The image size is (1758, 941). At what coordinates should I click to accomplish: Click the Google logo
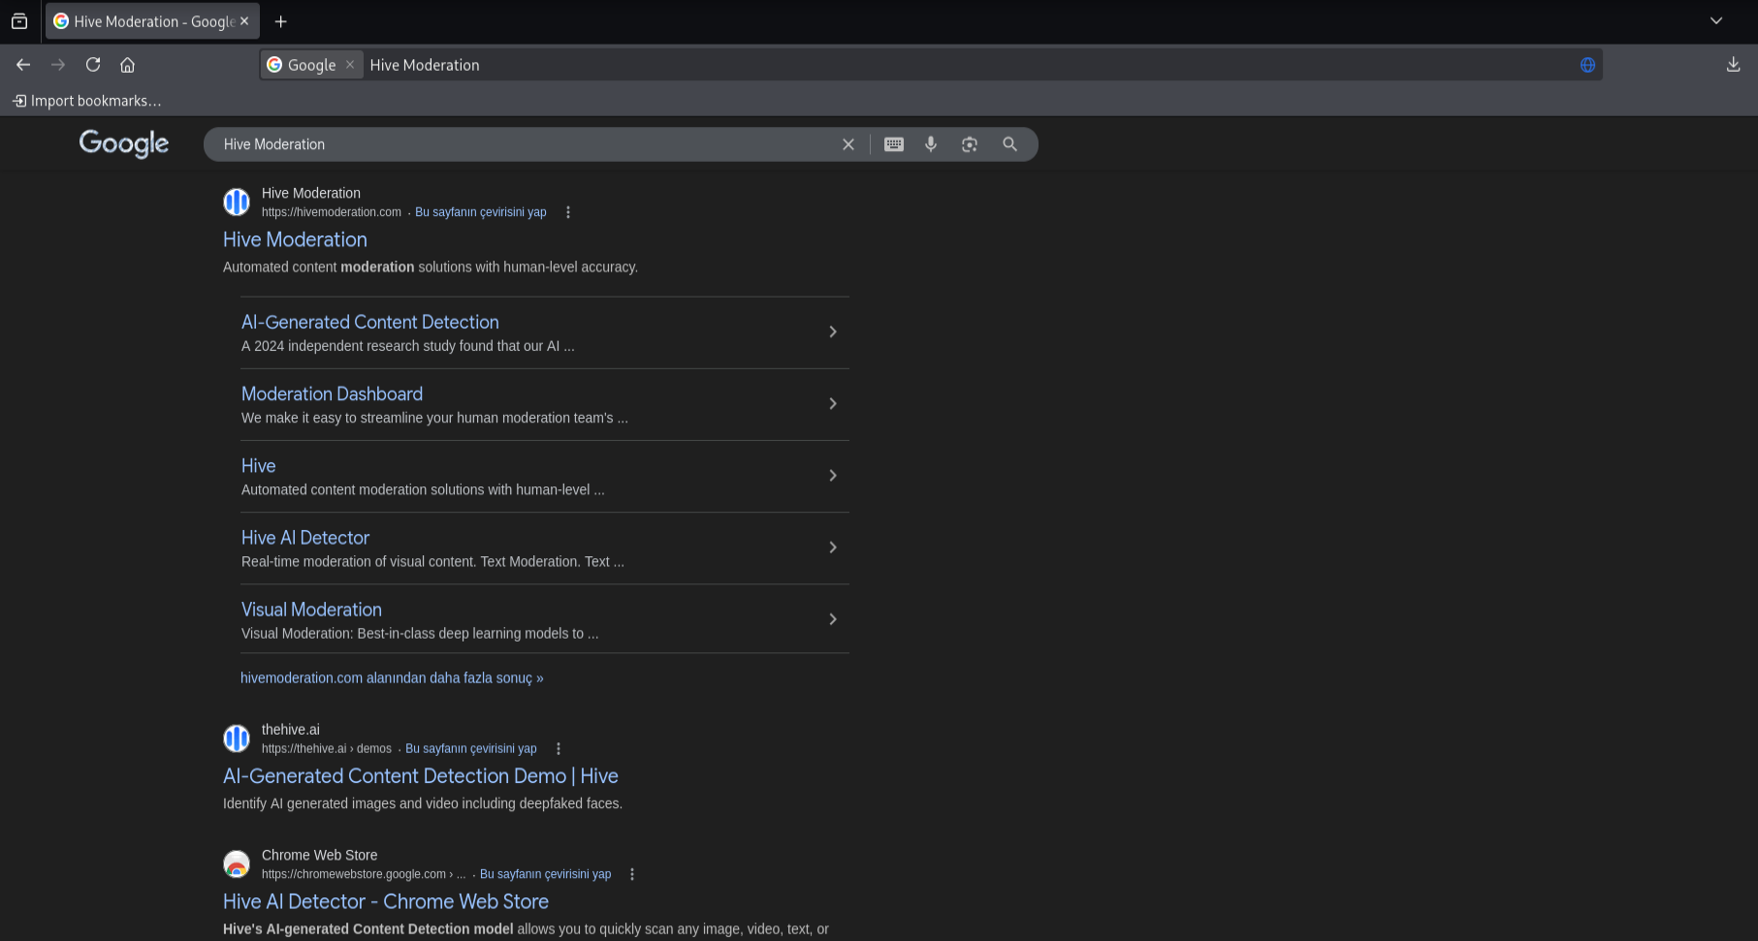tap(124, 143)
